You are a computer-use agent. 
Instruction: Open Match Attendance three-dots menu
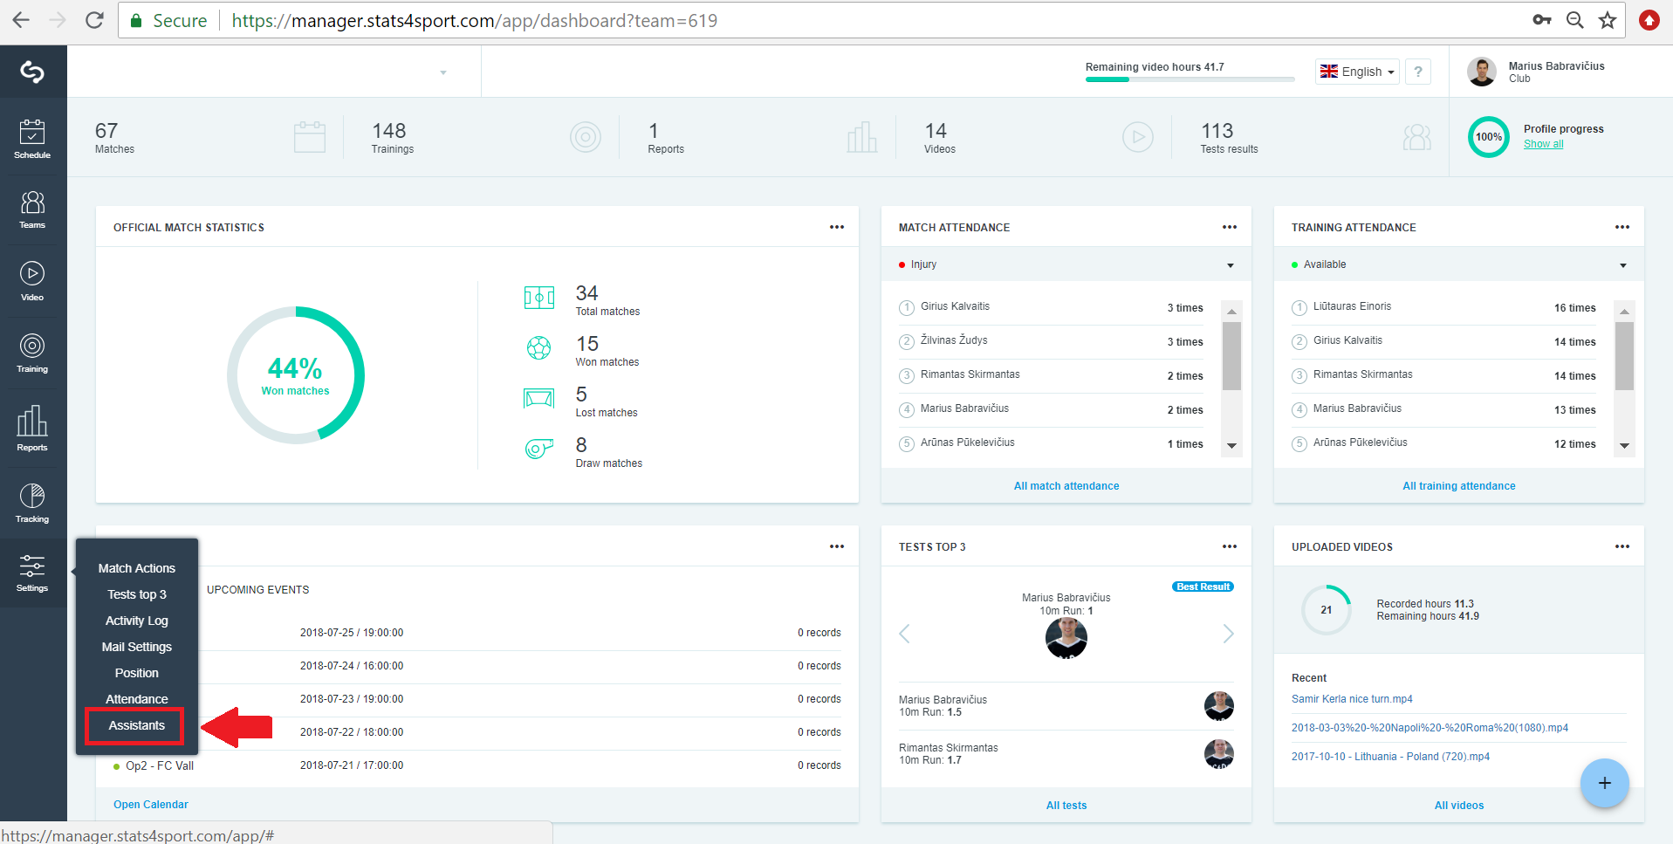[1230, 227]
